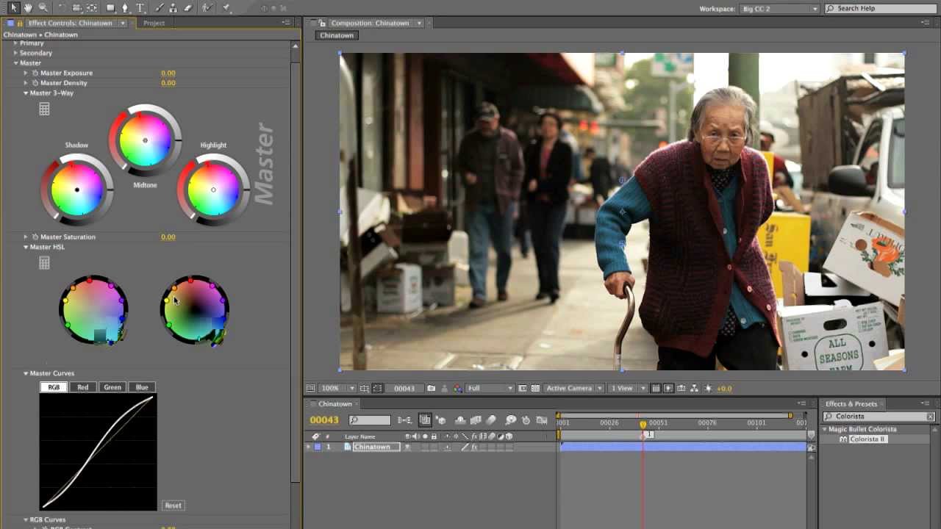Screen dimensions: 941x529
Task: Click the Chinatown composition breadcrumb button
Action: tap(337, 35)
